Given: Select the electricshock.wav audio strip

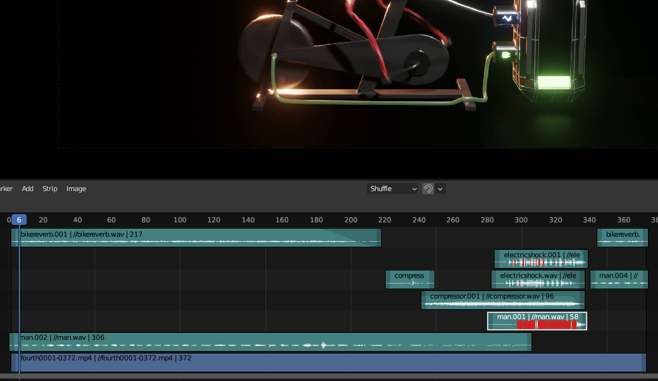Looking at the screenshot, I should click(x=538, y=279).
